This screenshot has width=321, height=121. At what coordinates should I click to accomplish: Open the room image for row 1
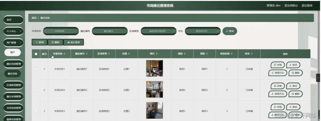click(x=154, y=68)
